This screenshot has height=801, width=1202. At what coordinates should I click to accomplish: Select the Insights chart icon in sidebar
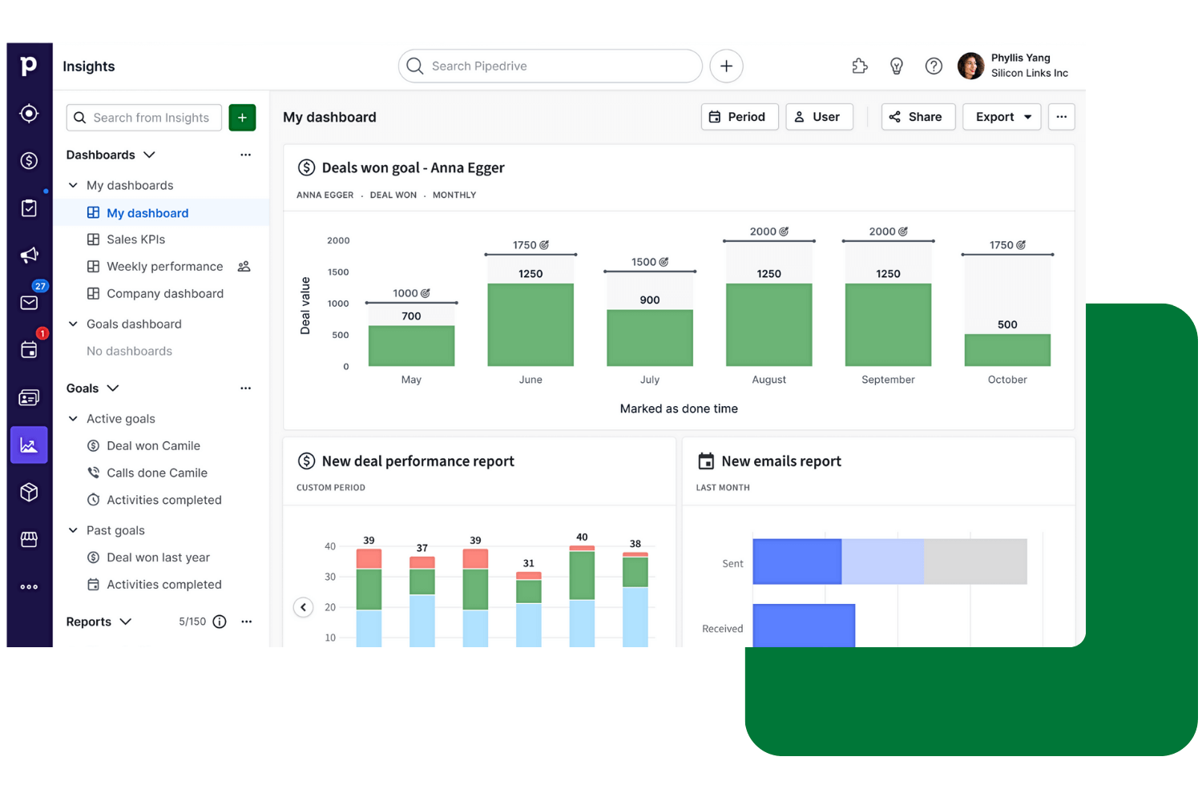(29, 445)
